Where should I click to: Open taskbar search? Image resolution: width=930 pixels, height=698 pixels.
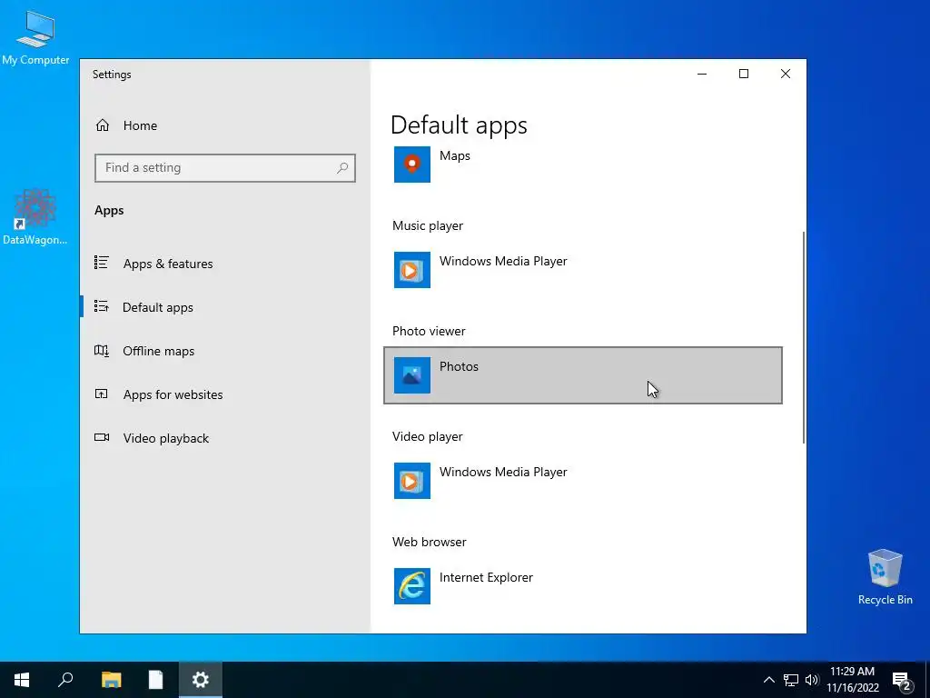(x=65, y=680)
